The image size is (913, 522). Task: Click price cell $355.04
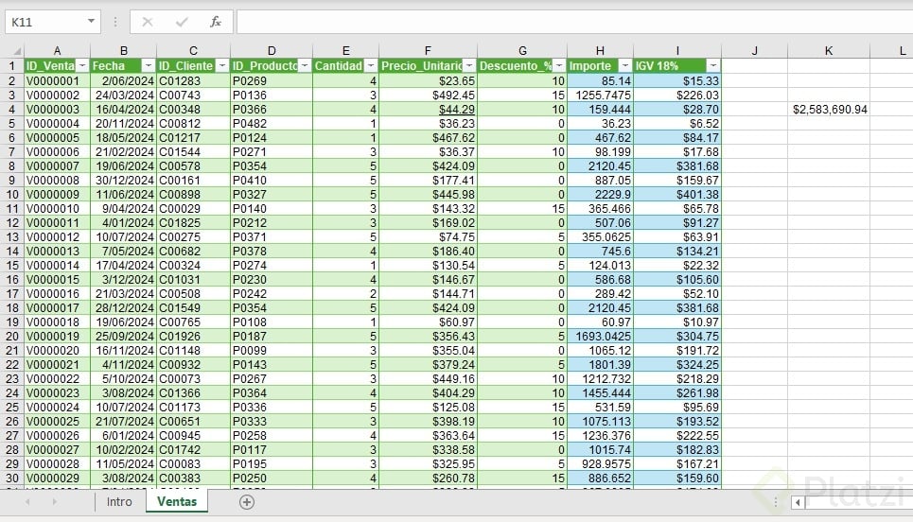(428, 350)
